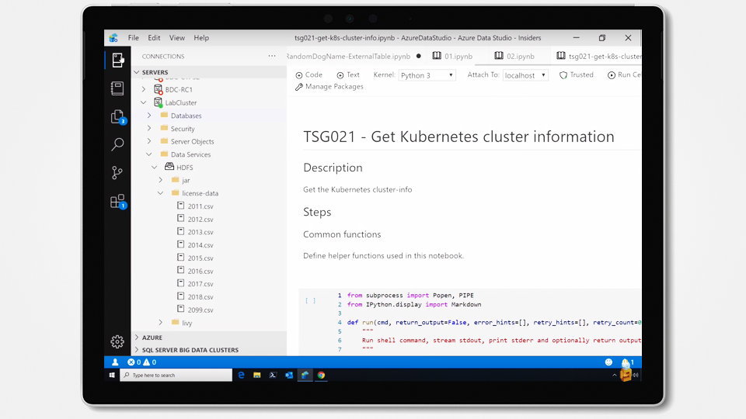This screenshot has width=746, height=419.
Task: Open the File menu
Action: tap(133, 37)
